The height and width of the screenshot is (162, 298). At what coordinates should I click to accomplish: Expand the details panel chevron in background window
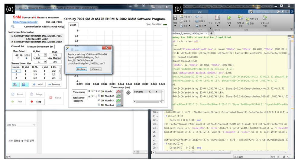pos(34,125)
